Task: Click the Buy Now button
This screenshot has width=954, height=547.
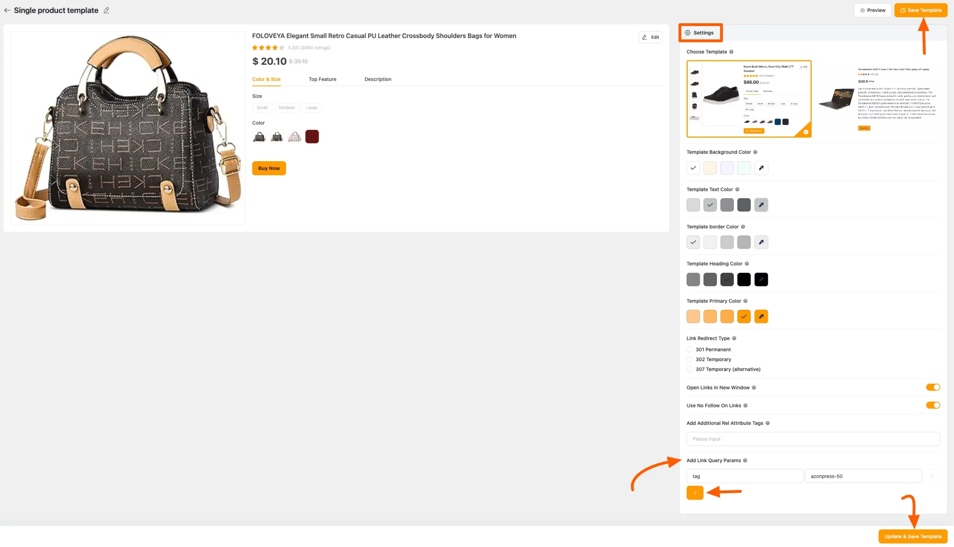Action: [x=269, y=168]
